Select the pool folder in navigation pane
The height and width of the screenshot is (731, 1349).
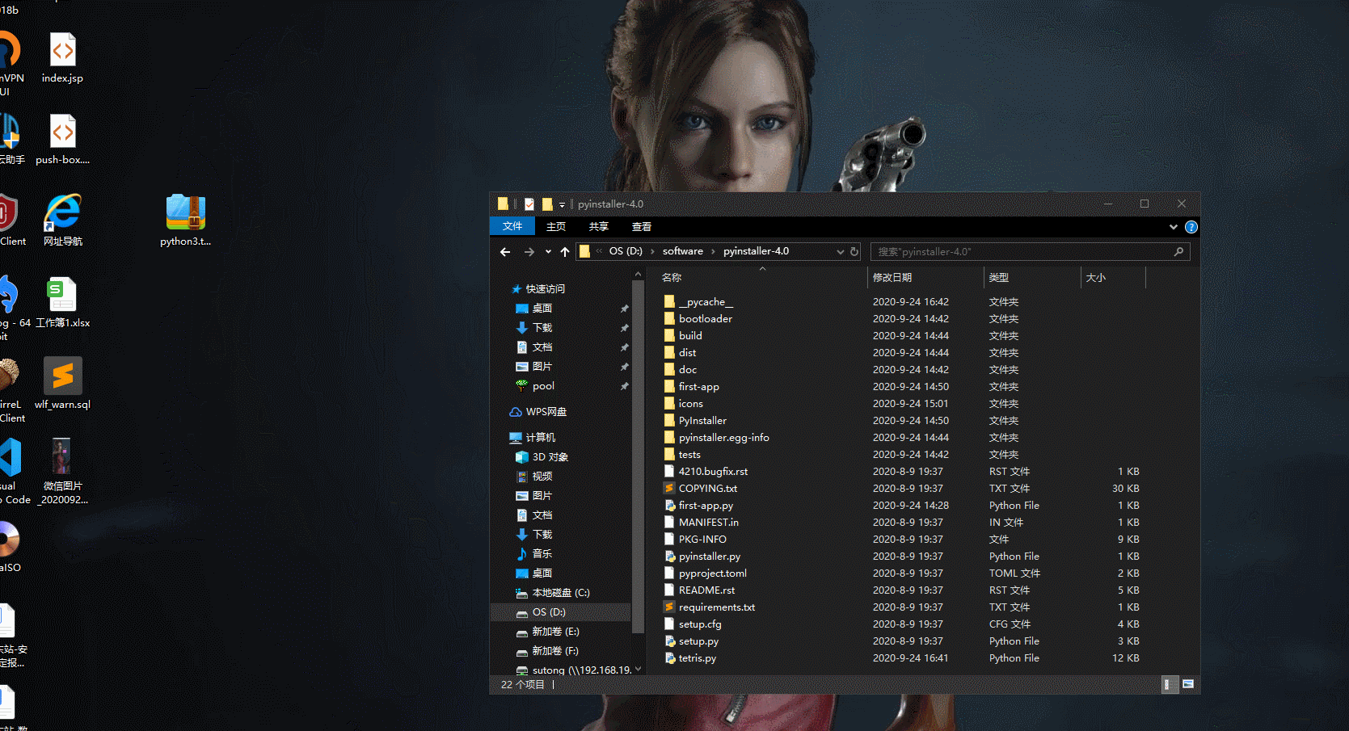click(543, 386)
